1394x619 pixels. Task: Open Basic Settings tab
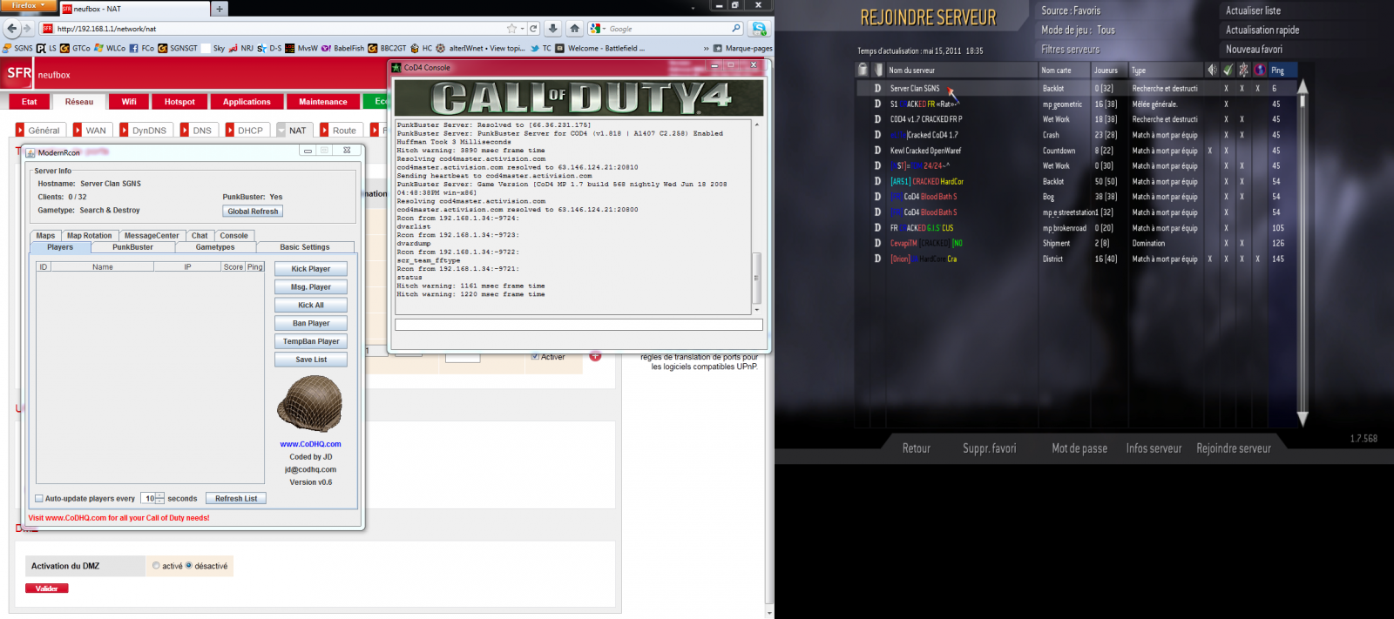(304, 247)
